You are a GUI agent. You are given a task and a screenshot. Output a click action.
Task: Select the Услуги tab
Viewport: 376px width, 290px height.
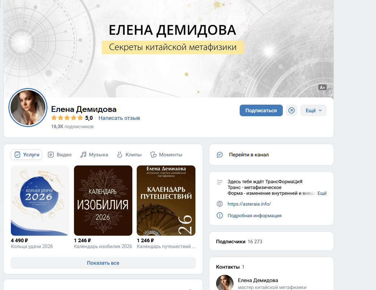(x=26, y=155)
